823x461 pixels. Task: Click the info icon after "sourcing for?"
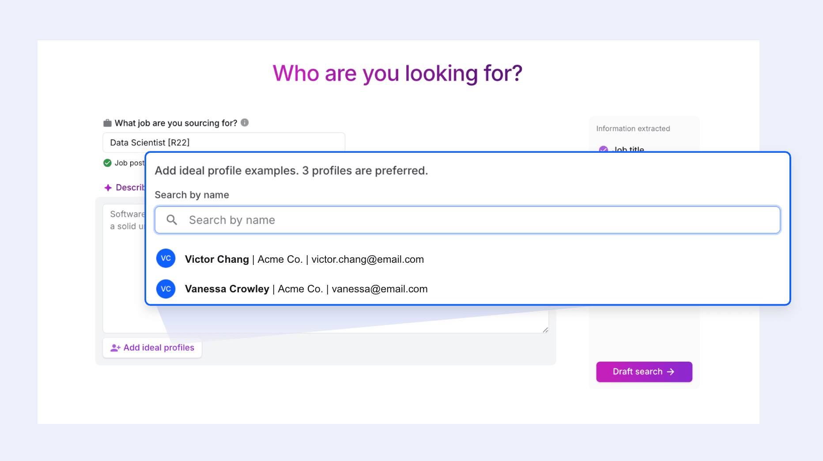click(245, 123)
